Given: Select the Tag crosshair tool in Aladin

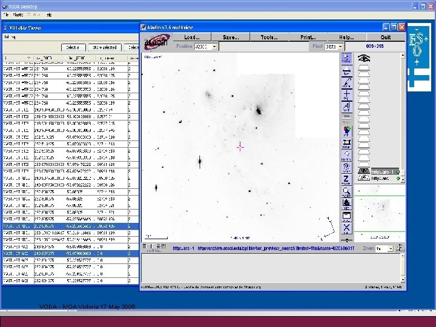Looking at the screenshot, I should click(346, 96).
